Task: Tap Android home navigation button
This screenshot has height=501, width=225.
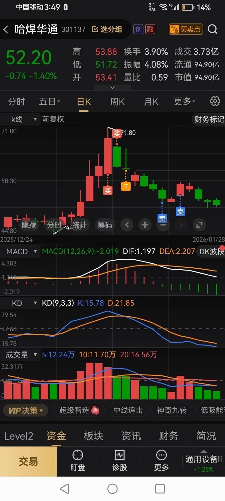Action: [112, 489]
